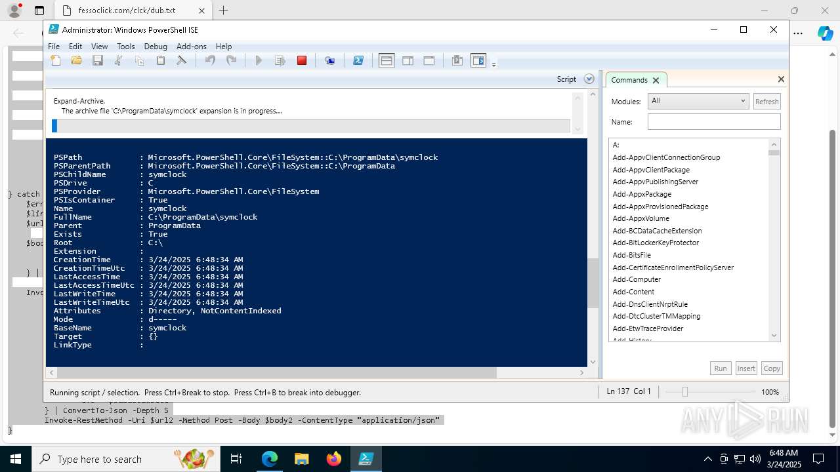Image resolution: width=840 pixels, height=472 pixels.
Task: Stop the running script with the red square
Action: click(x=302, y=60)
